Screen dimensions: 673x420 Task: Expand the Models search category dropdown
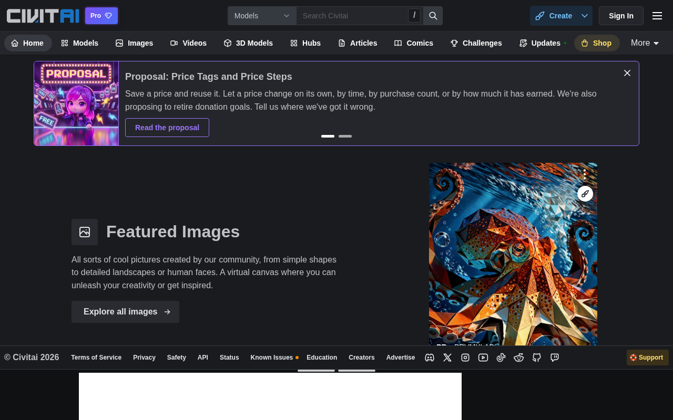(x=262, y=16)
